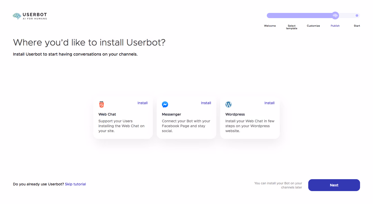This screenshot has width=373, height=204.
Task: Click the Start dot on progress bar
Action: coord(357,16)
